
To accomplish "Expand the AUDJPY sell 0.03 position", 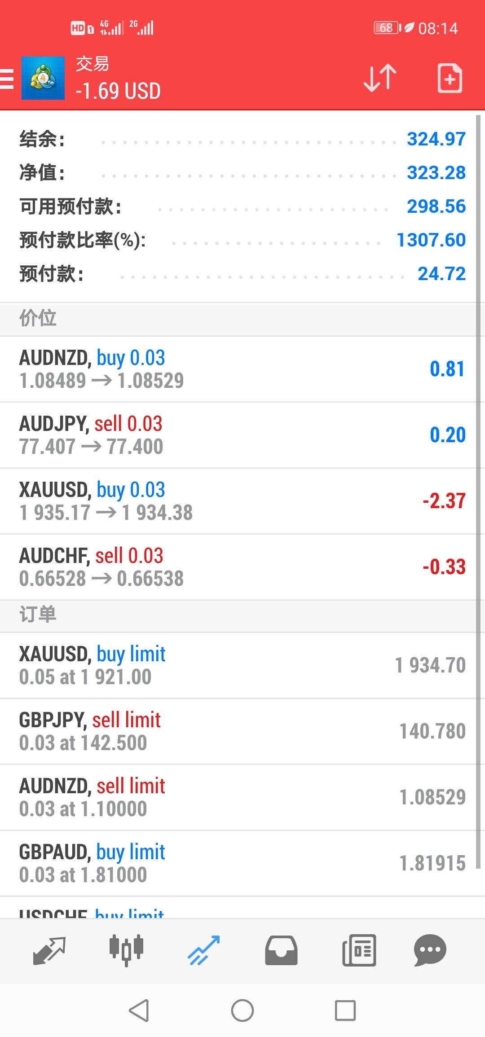I will (238, 435).
